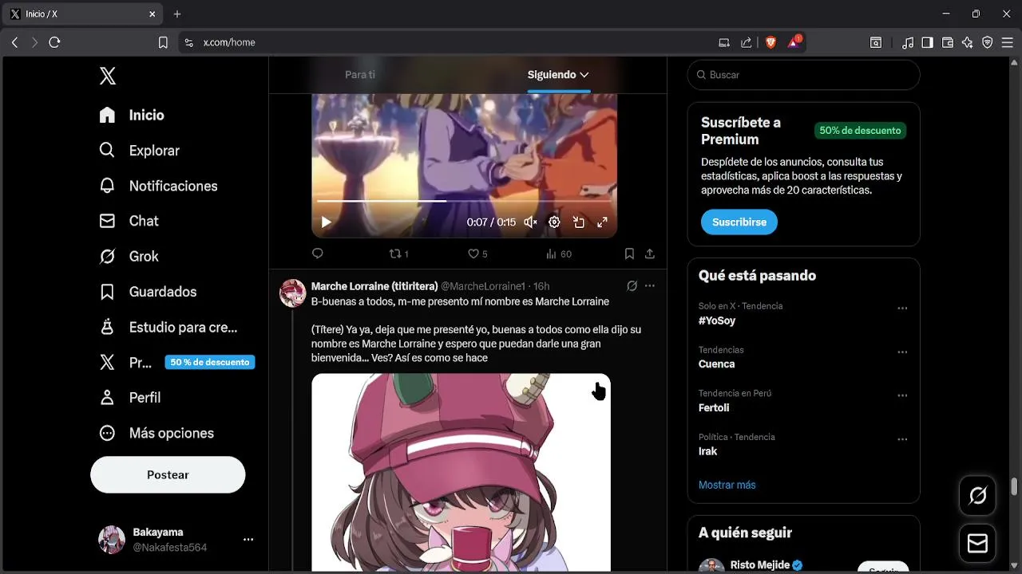1022x574 pixels.
Task: Open Risto Mejide suggested profile
Action: 760,565
